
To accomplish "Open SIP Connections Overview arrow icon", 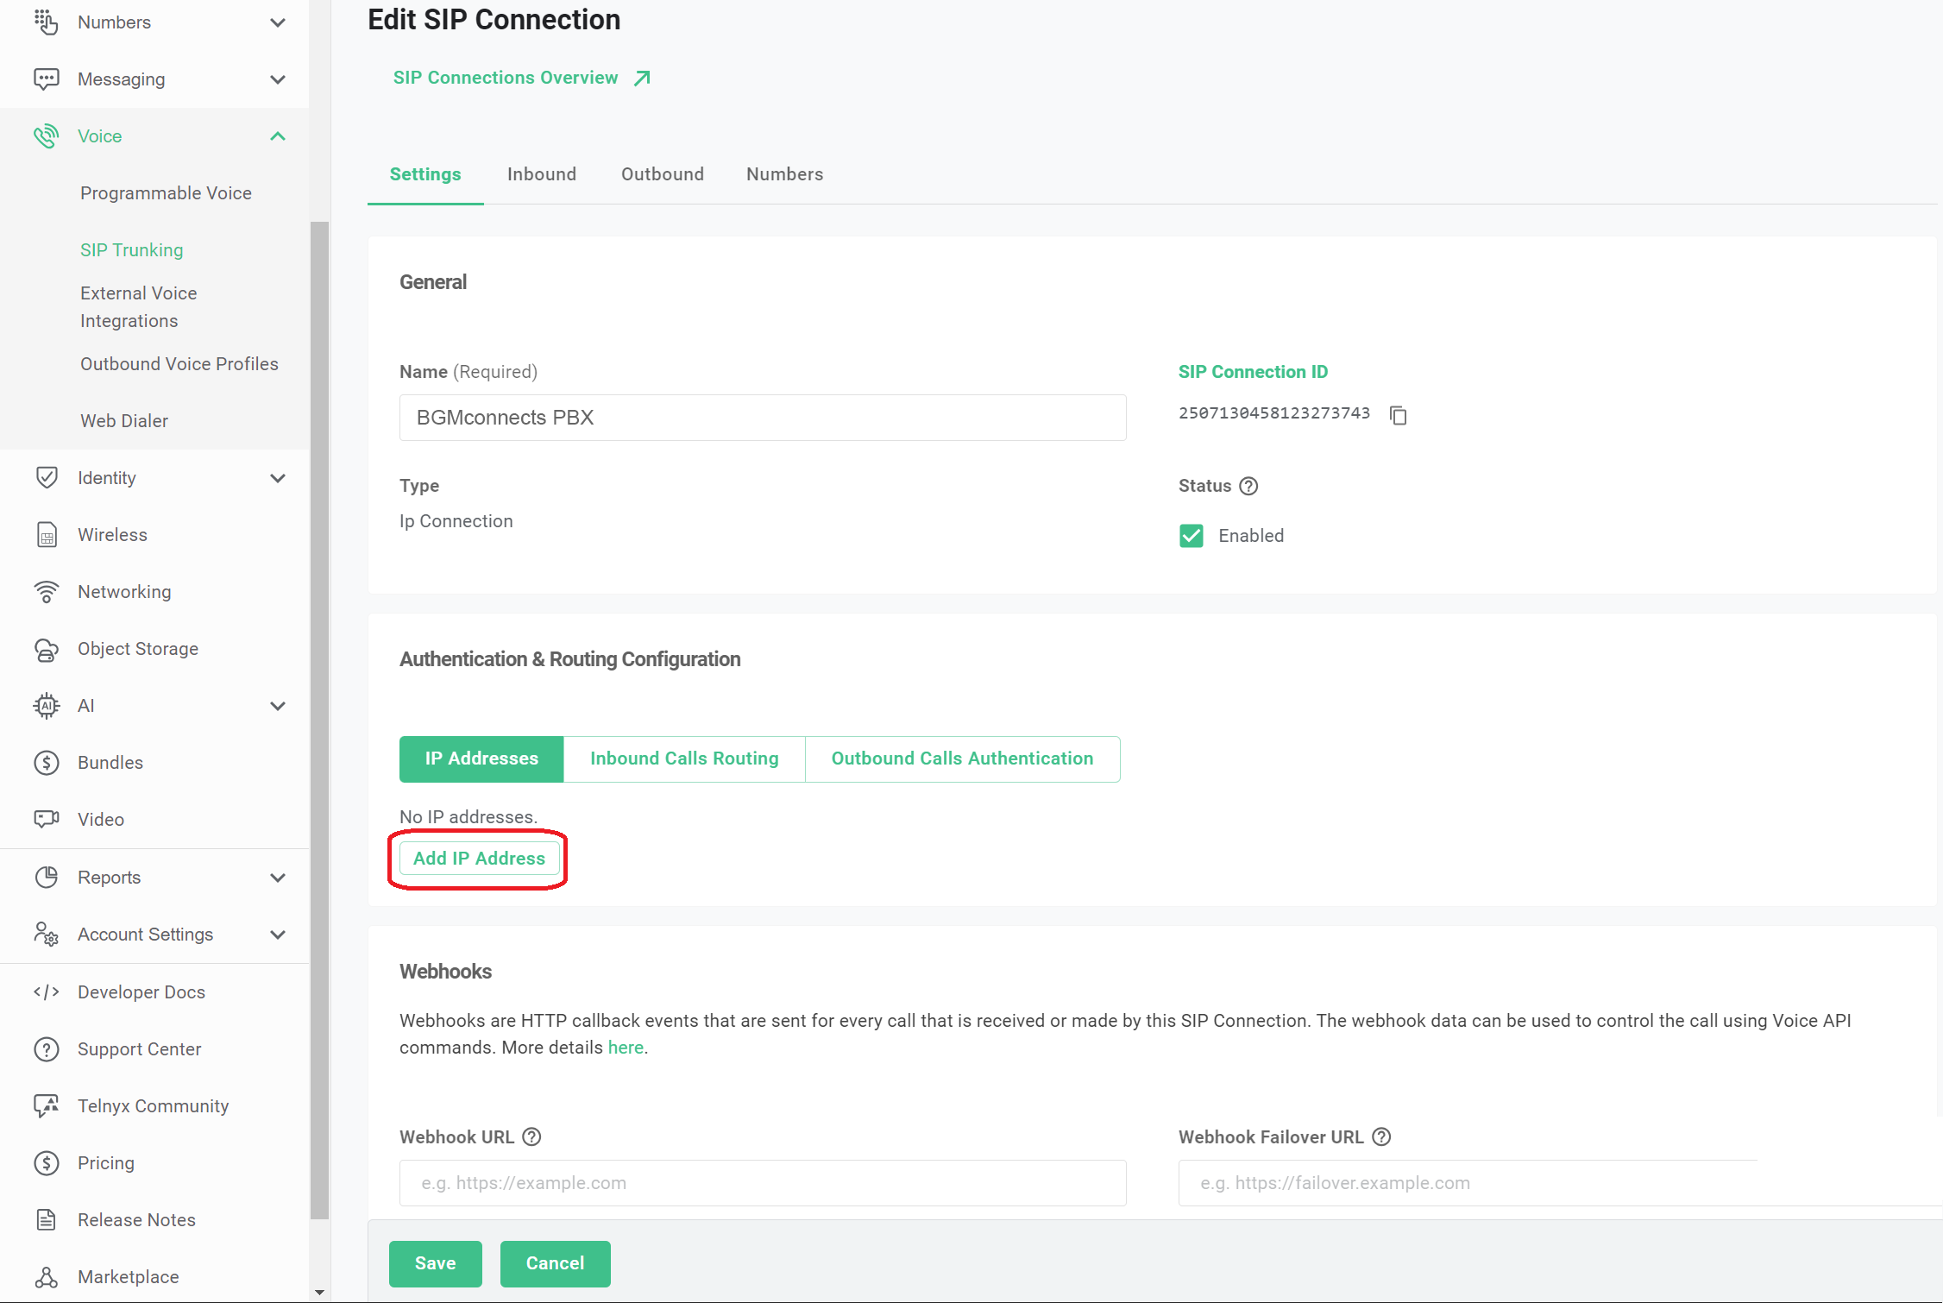I will pos(642,79).
